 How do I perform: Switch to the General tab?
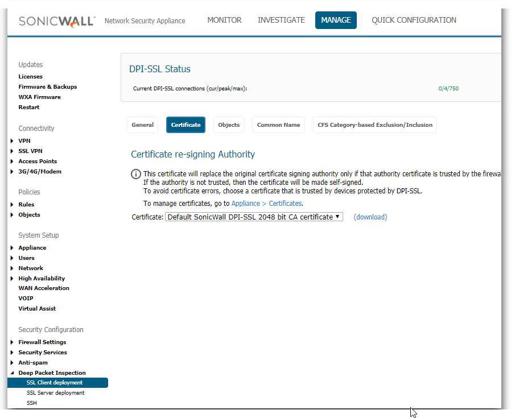pos(142,125)
